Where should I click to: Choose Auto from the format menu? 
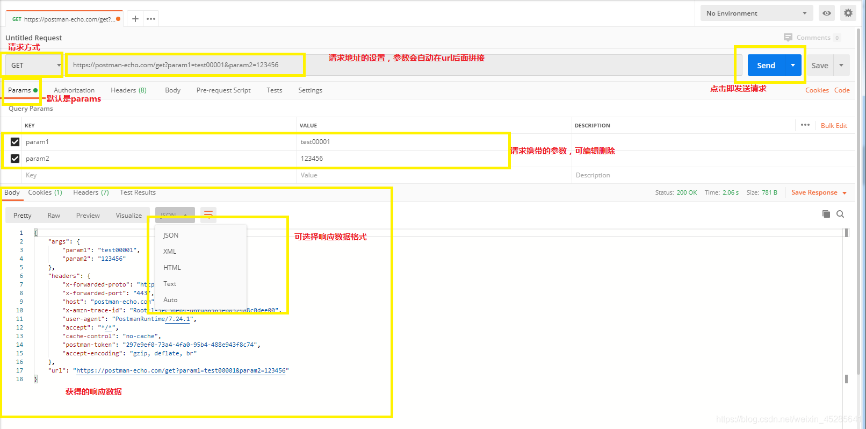point(201,300)
